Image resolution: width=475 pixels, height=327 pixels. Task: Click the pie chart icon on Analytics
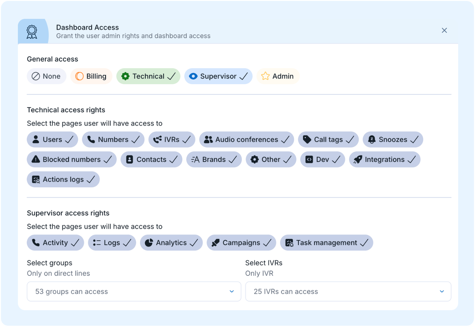[149, 243]
